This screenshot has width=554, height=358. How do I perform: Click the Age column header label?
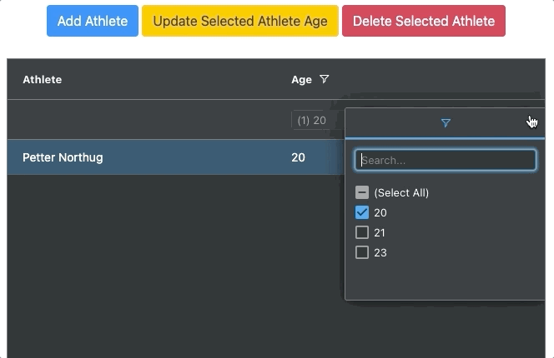pyautogui.click(x=300, y=80)
